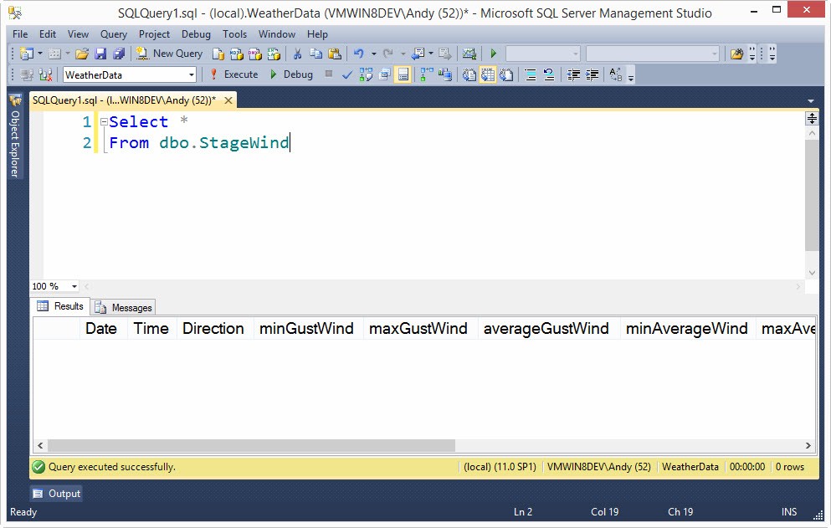Image resolution: width=831 pixels, height=528 pixels.
Task: Open the Debug menu
Action: click(x=196, y=34)
